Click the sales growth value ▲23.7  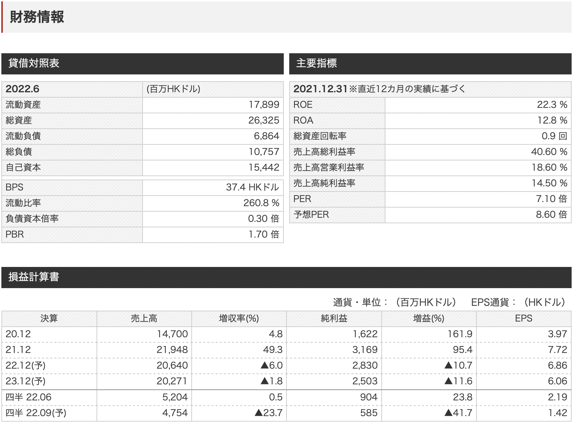269,413
